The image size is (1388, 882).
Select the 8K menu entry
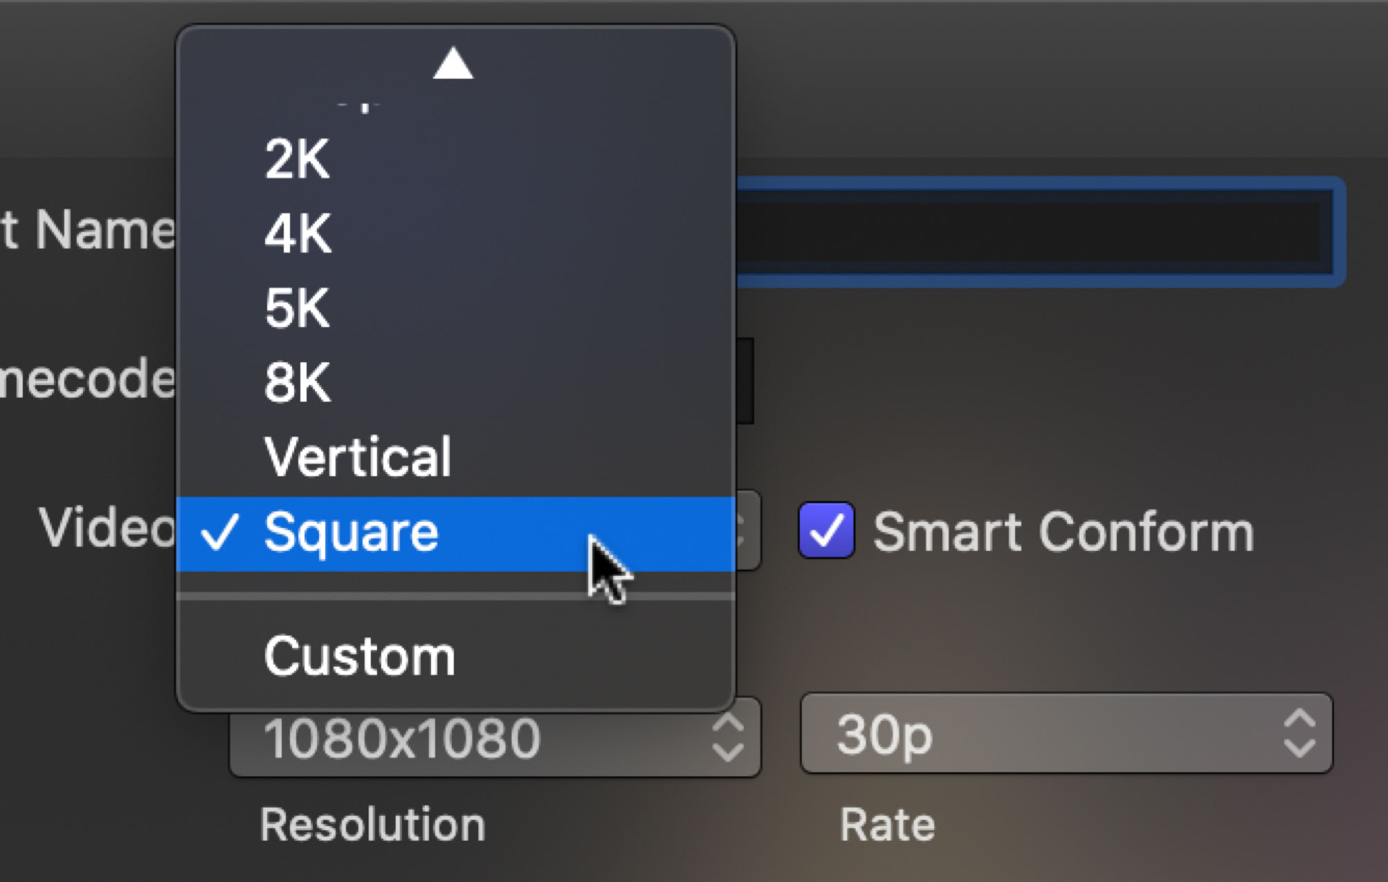pyautogui.click(x=298, y=382)
